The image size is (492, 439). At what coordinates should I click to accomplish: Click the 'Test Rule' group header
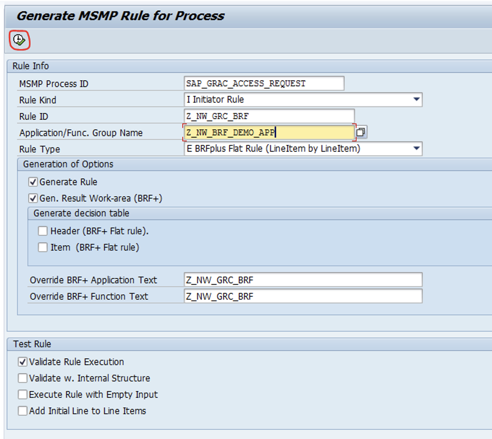pos(32,344)
